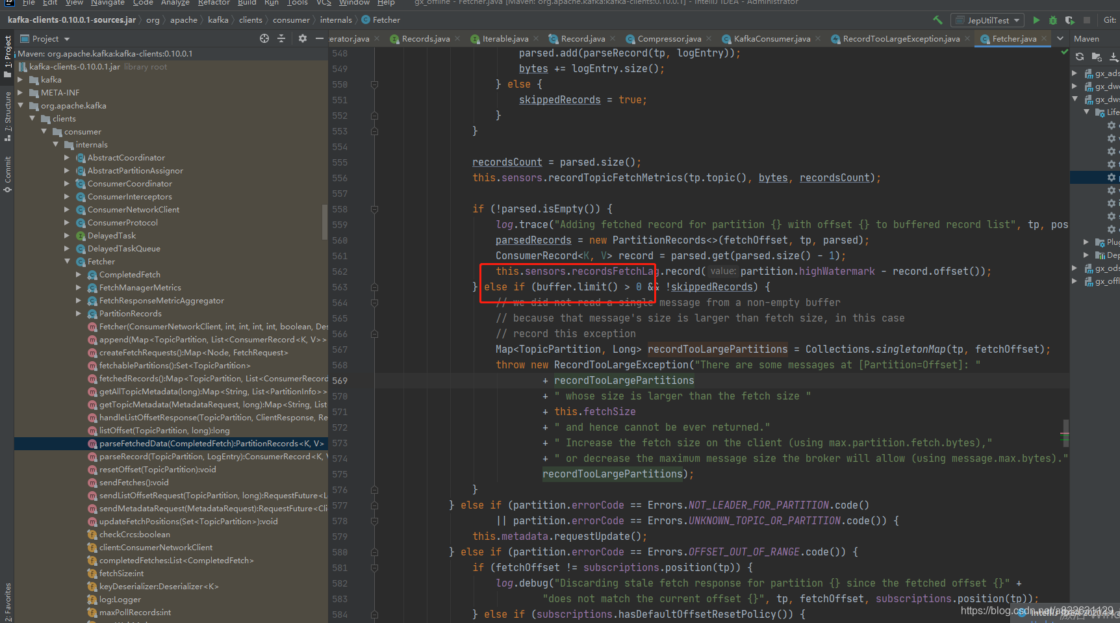Debug JepUtilTest with the bug icon

tap(1053, 20)
